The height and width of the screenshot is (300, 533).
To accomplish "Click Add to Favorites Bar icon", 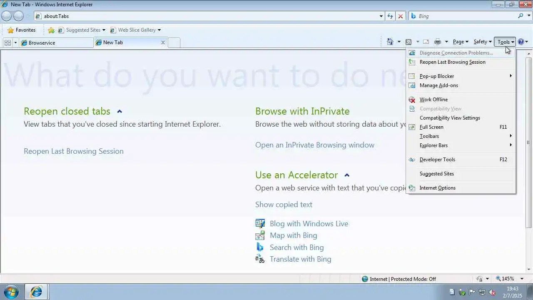I will (x=51, y=30).
